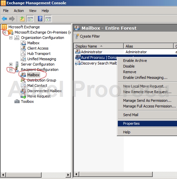The image size is (177, 179).
Task: Click the Exchange Management Console title bar icon
Action: (3, 3)
